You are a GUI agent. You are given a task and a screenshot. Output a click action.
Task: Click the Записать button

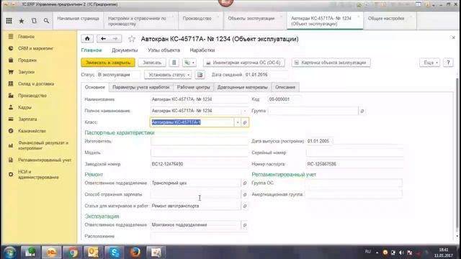(x=152, y=63)
